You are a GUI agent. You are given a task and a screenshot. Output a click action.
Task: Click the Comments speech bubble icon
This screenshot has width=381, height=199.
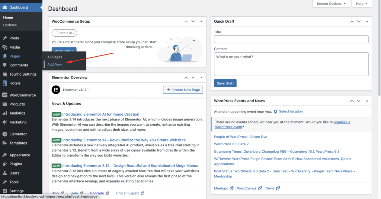[4, 65]
